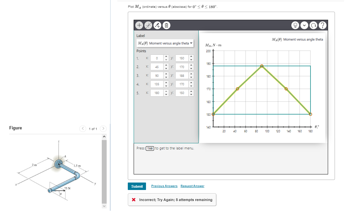Increment point 5 y value stepper
The width and height of the screenshot is (345, 213).
[191, 91]
